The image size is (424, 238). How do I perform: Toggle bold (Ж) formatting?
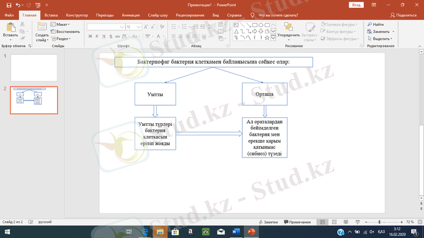tap(90, 36)
